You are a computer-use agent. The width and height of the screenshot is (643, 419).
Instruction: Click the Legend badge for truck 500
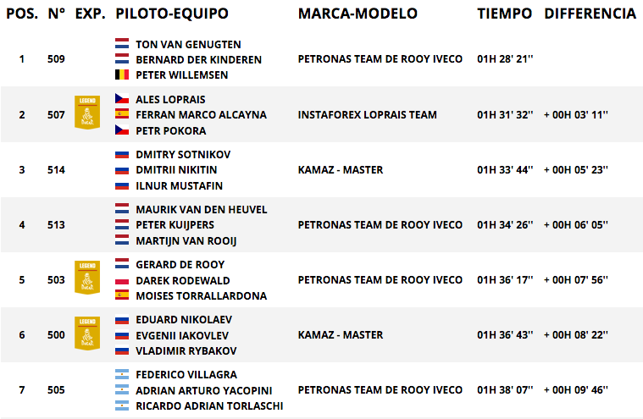click(x=87, y=333)
